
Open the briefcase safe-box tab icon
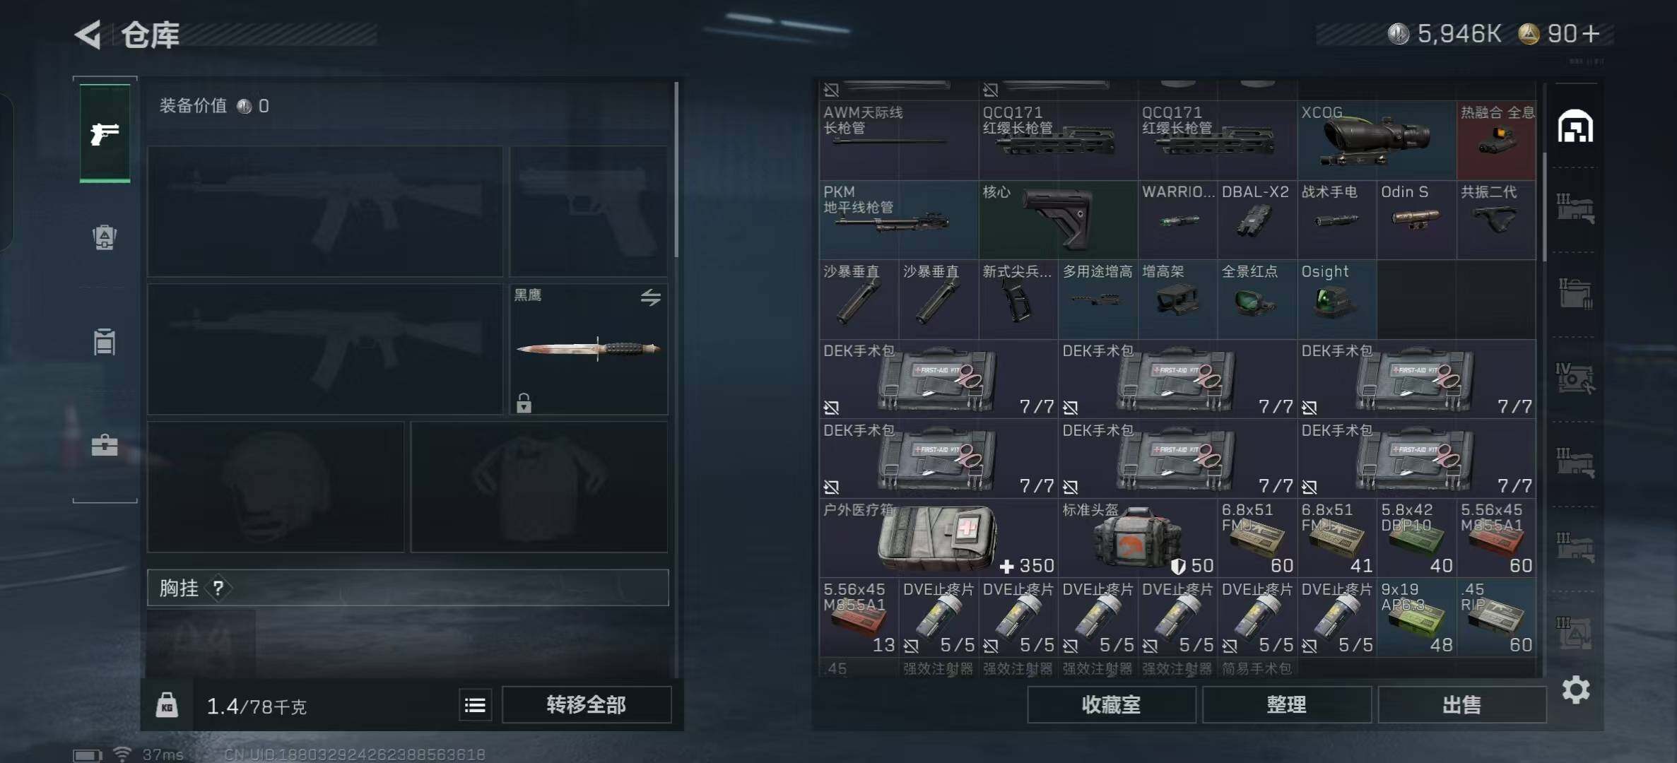[105, 445]
